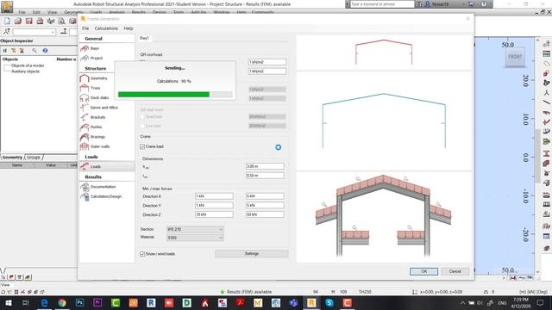Click the Direction Z maximum force field
The image size is (552, 310).
click(265, 214)
